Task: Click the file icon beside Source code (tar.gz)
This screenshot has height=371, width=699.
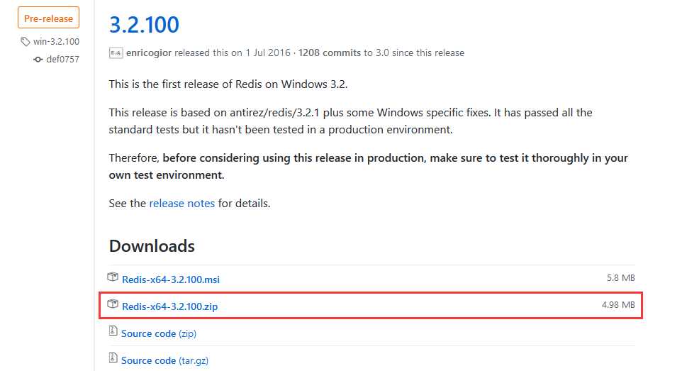Action: pyautogui.click(x=113, y=358)
